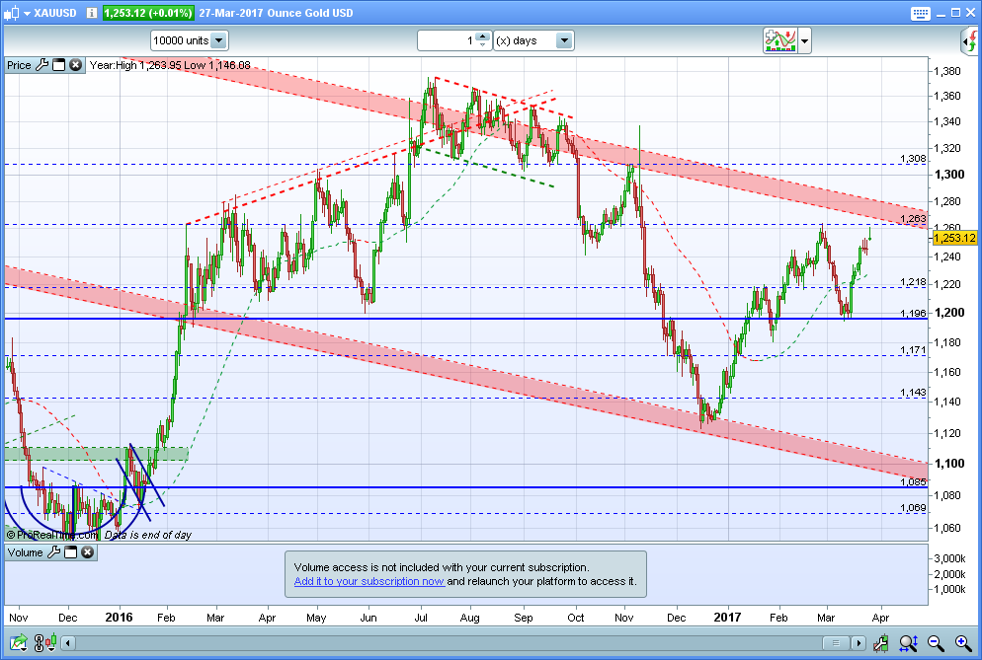
Task: Click the share/export chart icon at bottom left
Action: pos(18,642)
